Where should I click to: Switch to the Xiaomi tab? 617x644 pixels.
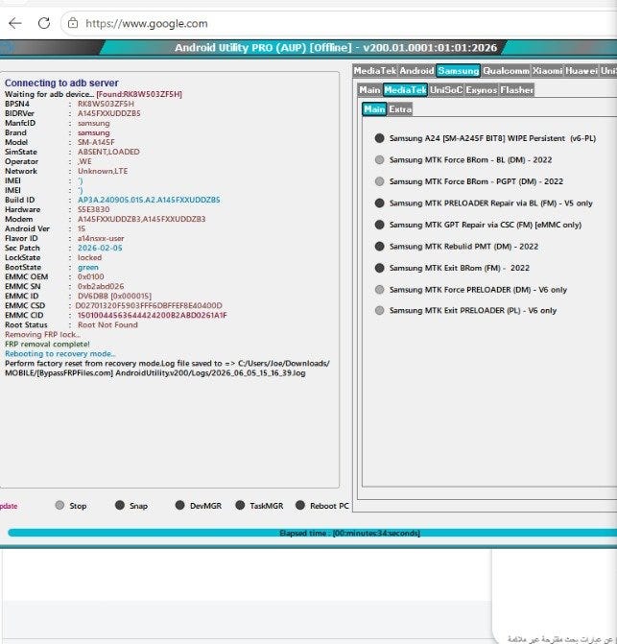tap(547, 71)
